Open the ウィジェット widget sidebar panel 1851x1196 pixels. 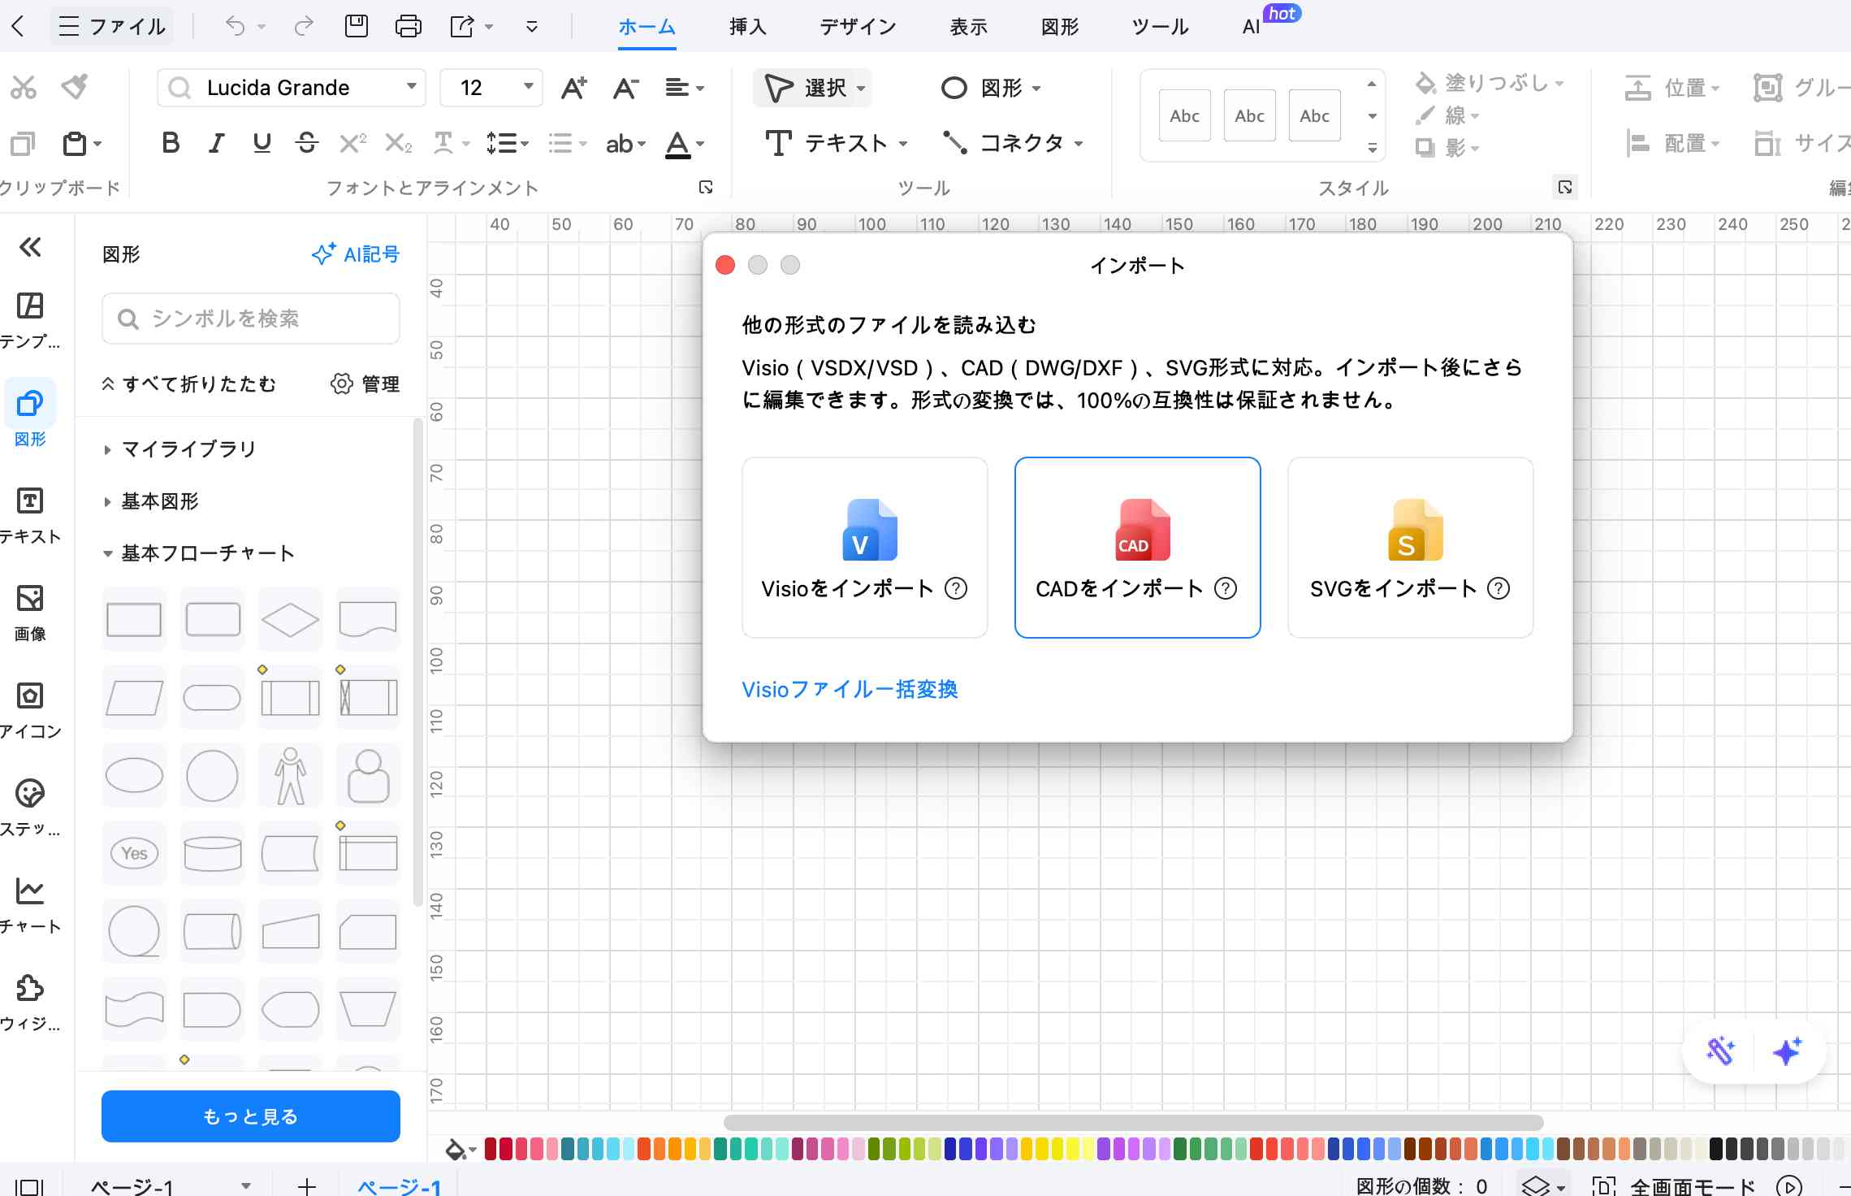[30, 1003]
